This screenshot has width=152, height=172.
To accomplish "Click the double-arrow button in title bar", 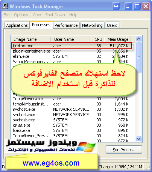I will tap(116, 6).
